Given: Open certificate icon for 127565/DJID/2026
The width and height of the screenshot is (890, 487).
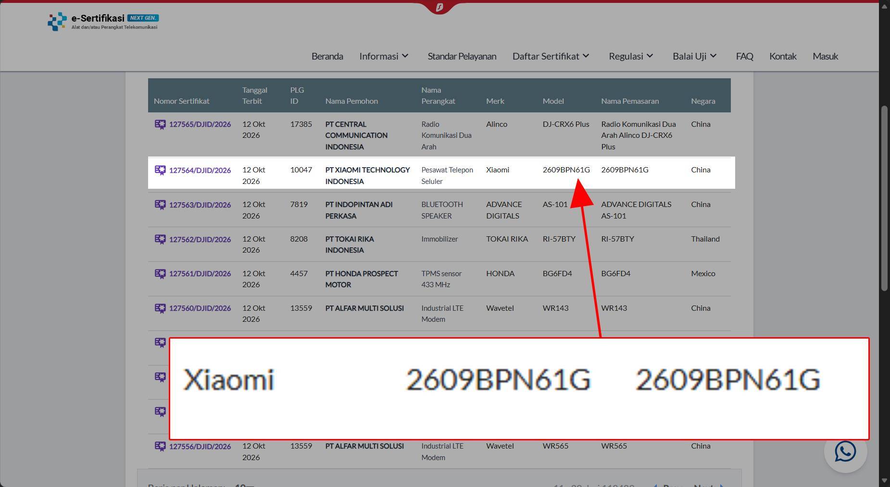Looking at the screenshot, I should point(160,124).
